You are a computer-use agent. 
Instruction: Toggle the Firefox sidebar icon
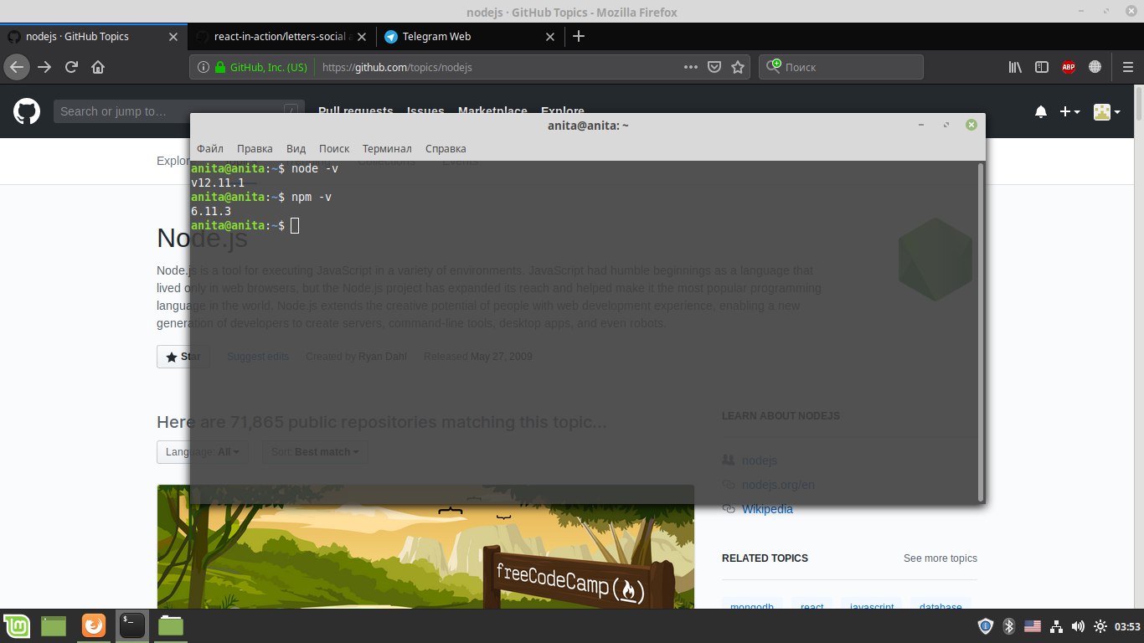tap(1042, 67)
